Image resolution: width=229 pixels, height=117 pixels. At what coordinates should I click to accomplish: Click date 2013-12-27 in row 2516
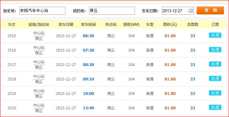pos(66,50)
